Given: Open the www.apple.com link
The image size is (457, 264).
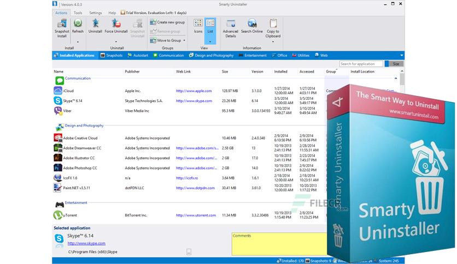Looking at the screenshot, I should (194, 91).
